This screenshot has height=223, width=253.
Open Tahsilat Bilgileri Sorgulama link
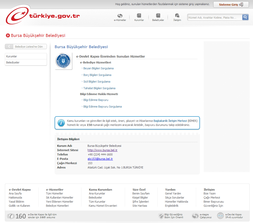coord(99,88)
